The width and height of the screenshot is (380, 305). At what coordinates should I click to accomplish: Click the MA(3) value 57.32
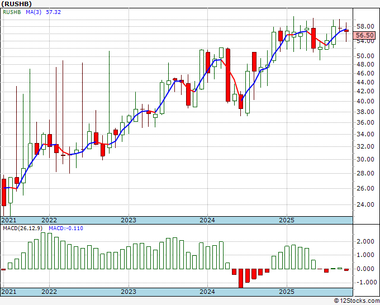(53, 12)
